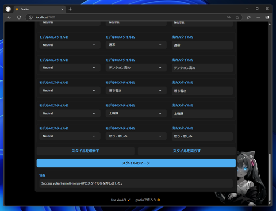Focus the 通常 output style name field
Viewport: 276px width, 211px height.
pyautogui.click(x=202, y=45)
